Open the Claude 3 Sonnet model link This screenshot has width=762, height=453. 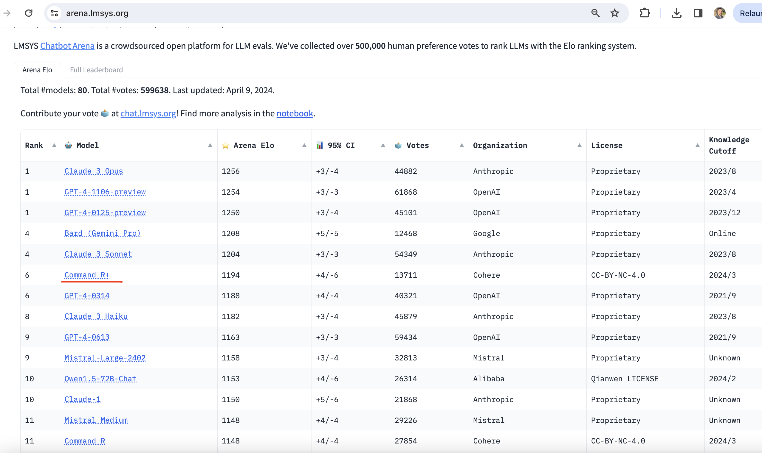point(98,254)
